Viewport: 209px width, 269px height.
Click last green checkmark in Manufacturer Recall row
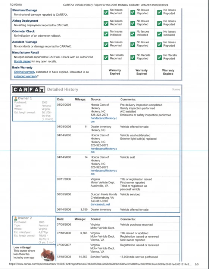click(x=159, y=58)
